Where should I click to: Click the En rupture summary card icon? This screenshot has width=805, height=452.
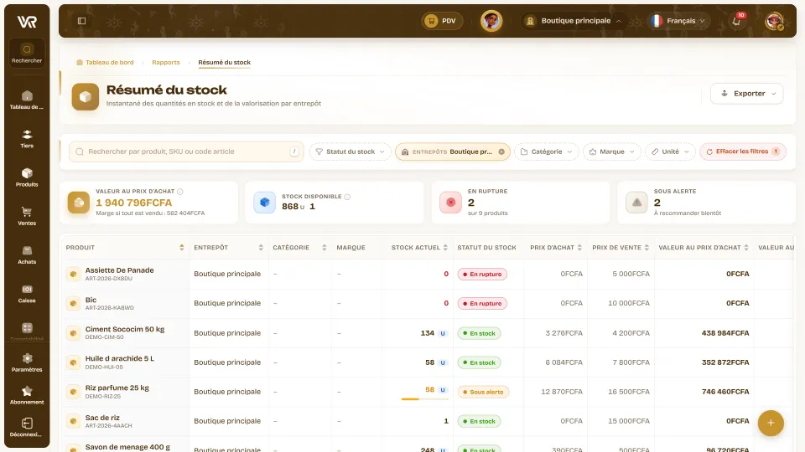click(451, 203)
